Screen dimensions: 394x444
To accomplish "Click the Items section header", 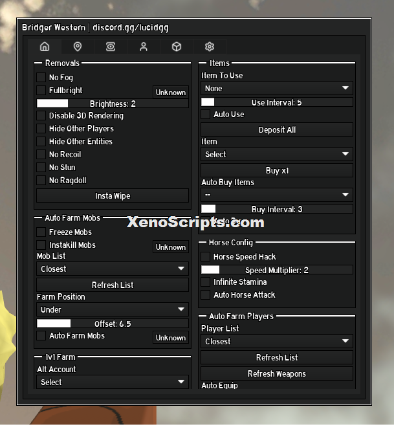I will (x=219, y=63).
